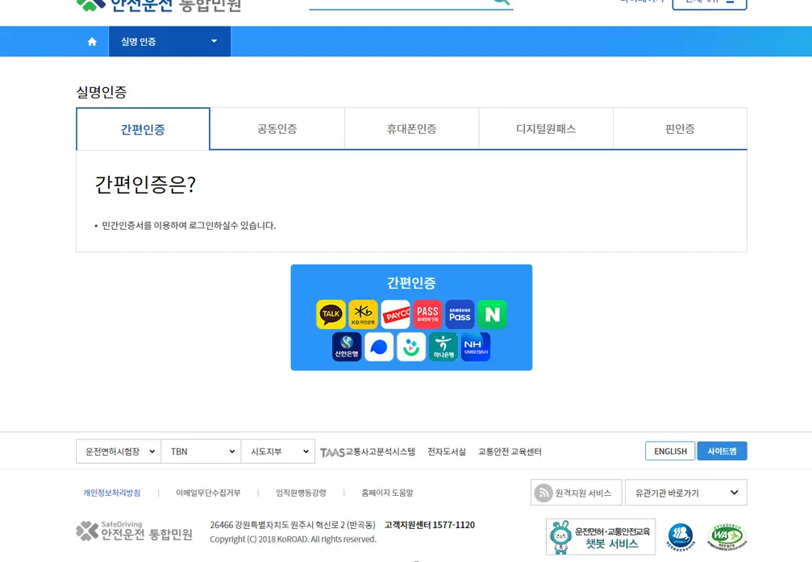Select KakaoTalk simple authentication icon
This screenshot has height=562, width=812.
331,314
